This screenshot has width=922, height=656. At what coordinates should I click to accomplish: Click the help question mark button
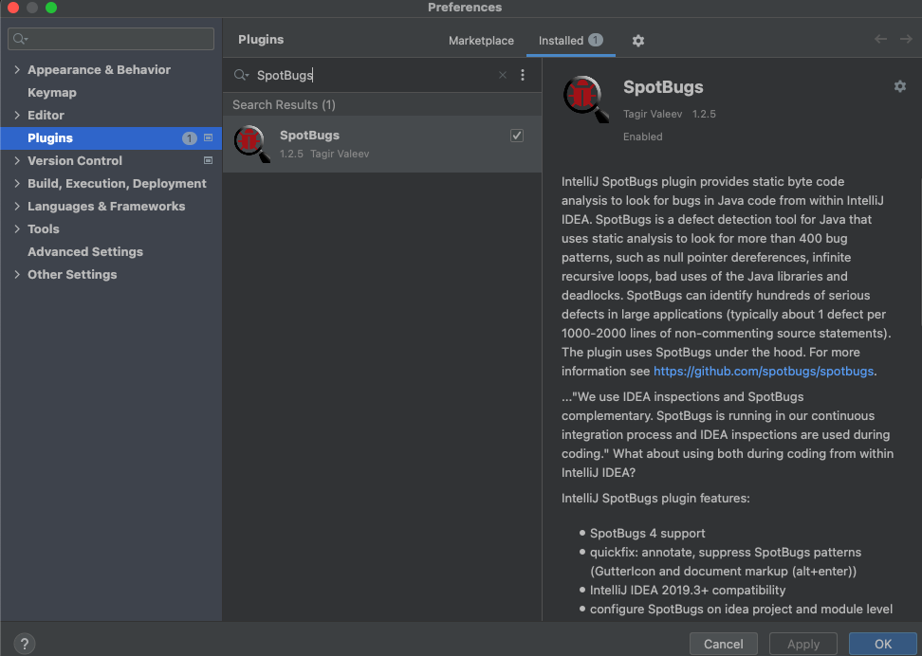coord(24,644)
